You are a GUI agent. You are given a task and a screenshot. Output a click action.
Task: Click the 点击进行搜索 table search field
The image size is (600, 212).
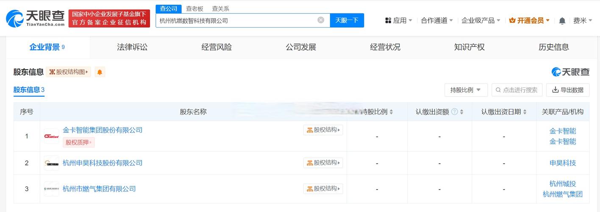click(517, 90)
